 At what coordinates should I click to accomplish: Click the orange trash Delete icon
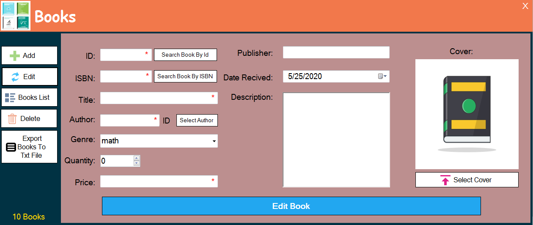(12, 118)
